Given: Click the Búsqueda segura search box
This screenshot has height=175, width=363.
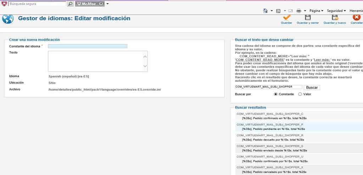Looking at the screenshot, I should pos(37,4).
